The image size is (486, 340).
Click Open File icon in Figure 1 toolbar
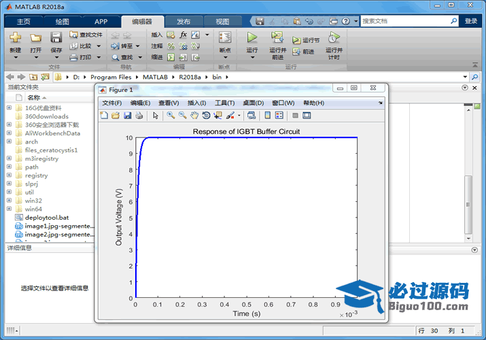[x=116, y=116]
